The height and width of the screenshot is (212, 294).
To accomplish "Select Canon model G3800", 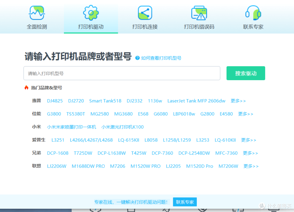I will click(x=54, y=114).
